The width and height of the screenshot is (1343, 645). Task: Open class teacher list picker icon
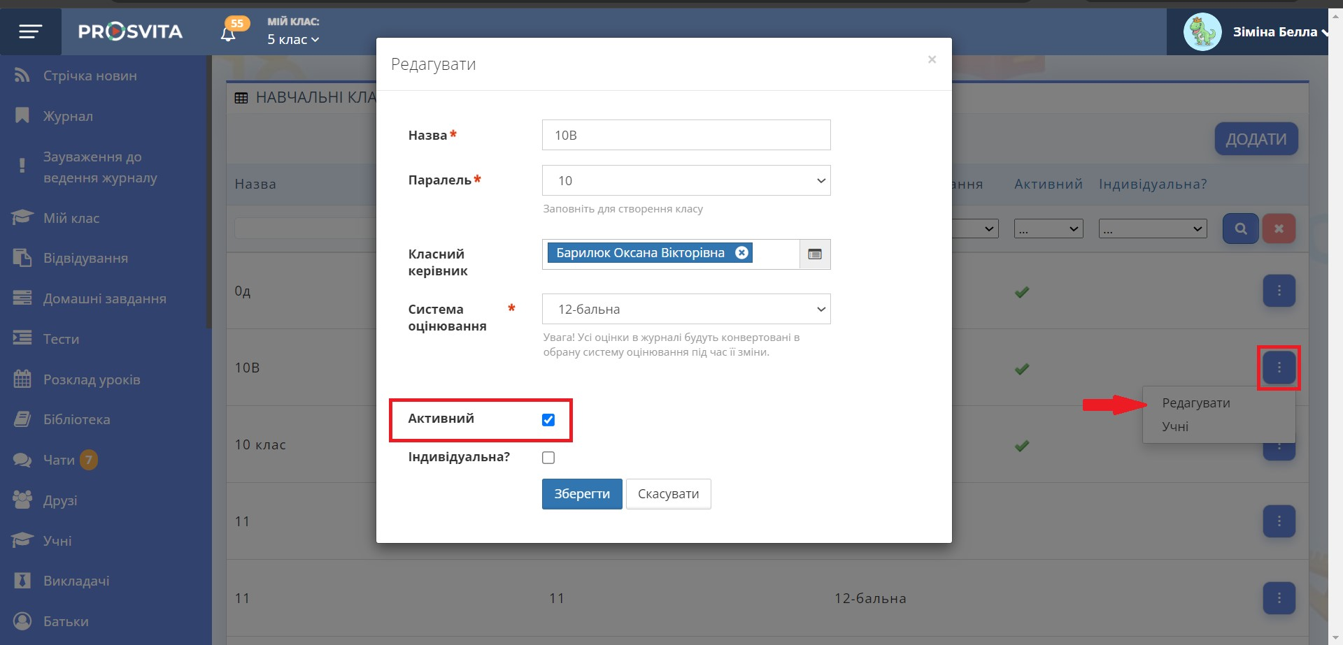point(815,254)
